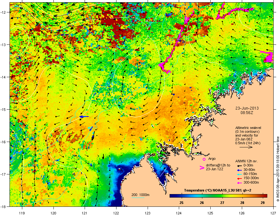Click the black 0-30m legend arrow
This screenshot has height=216, width=280.
click(x=240, y=165)
